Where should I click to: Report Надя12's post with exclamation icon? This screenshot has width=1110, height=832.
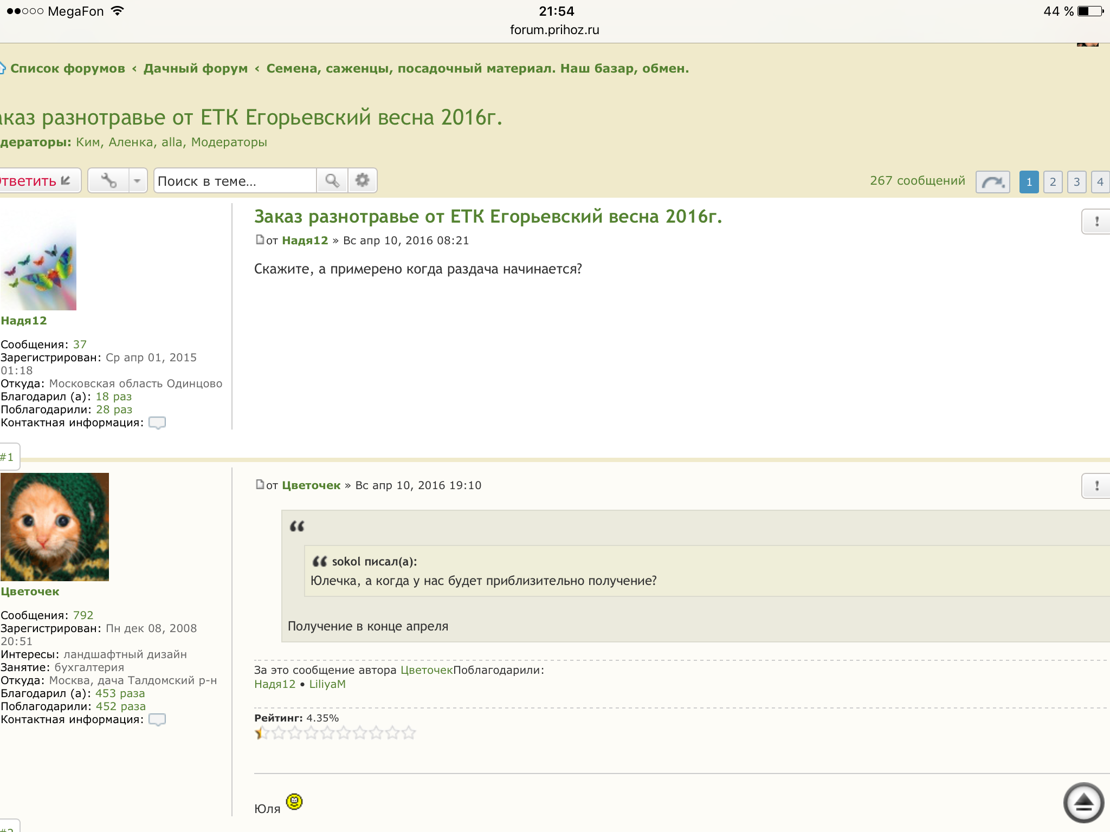(1096, 222)
